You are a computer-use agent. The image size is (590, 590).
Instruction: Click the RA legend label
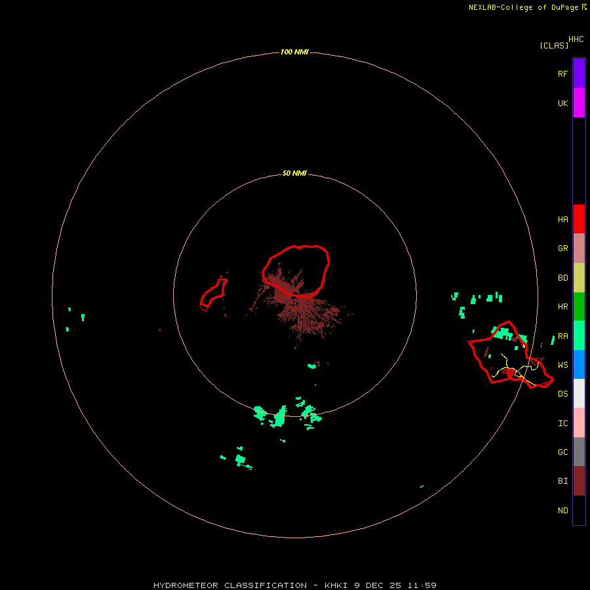point(562,336)
